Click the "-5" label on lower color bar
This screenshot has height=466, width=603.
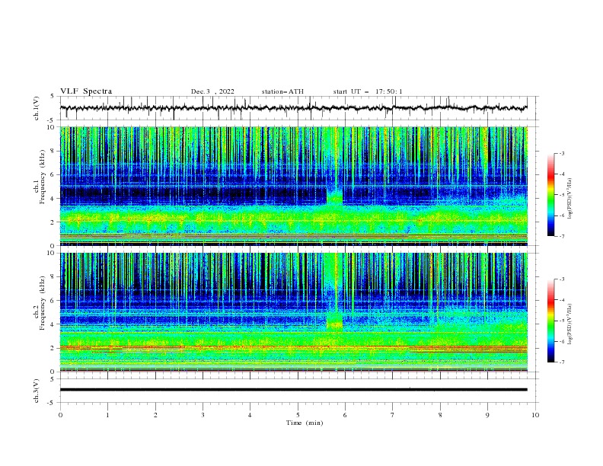pos(561,321)
